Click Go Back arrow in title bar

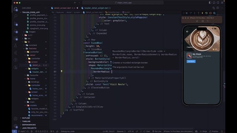coord(75,3)
